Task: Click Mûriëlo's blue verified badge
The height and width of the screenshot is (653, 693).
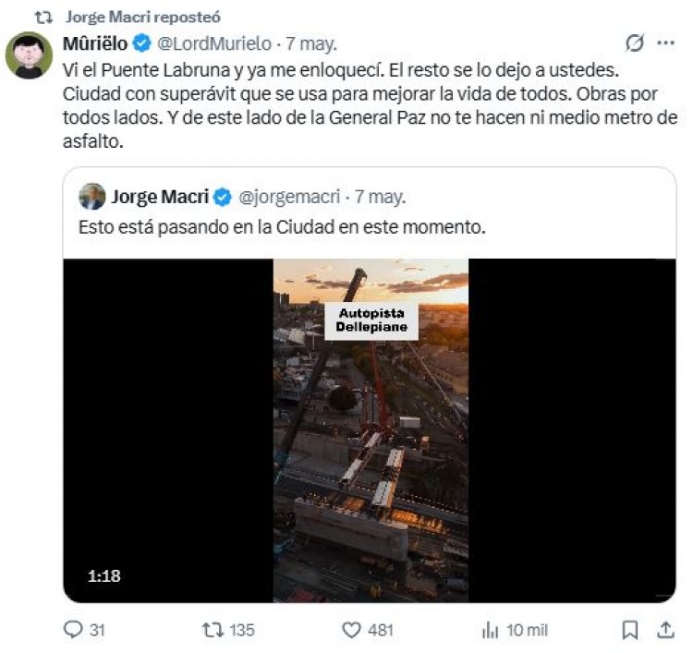Action: [142, 43]
